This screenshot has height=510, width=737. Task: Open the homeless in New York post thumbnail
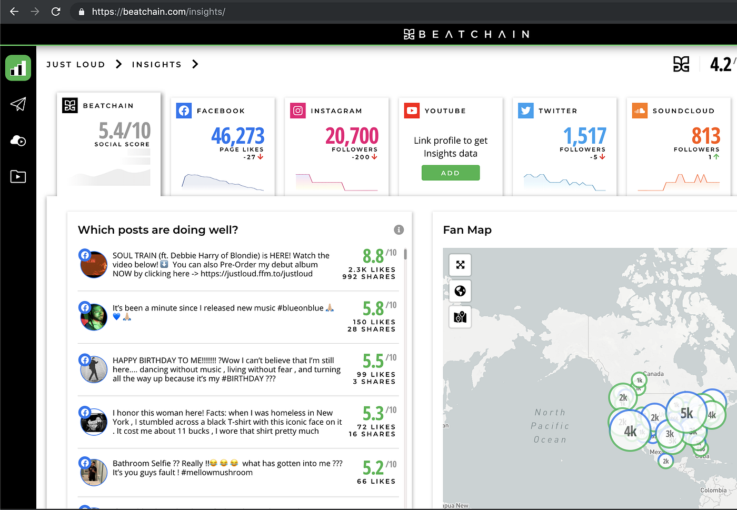tap(94, 422)
